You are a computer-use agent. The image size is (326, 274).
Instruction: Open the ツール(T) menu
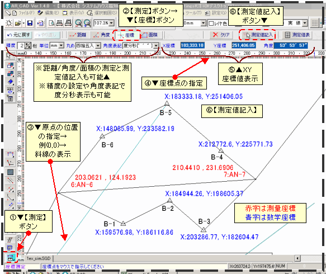(193, 13)
